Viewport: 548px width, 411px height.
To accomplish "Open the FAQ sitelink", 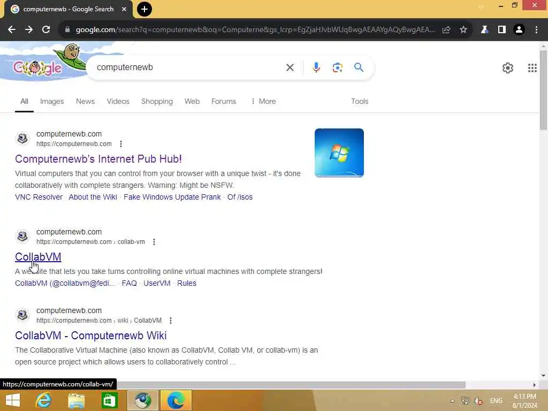I will [130, 284].
